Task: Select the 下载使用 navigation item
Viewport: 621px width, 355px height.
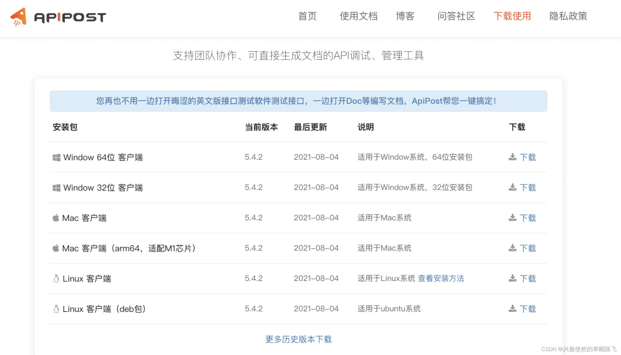Action: (x=512, y=17)
